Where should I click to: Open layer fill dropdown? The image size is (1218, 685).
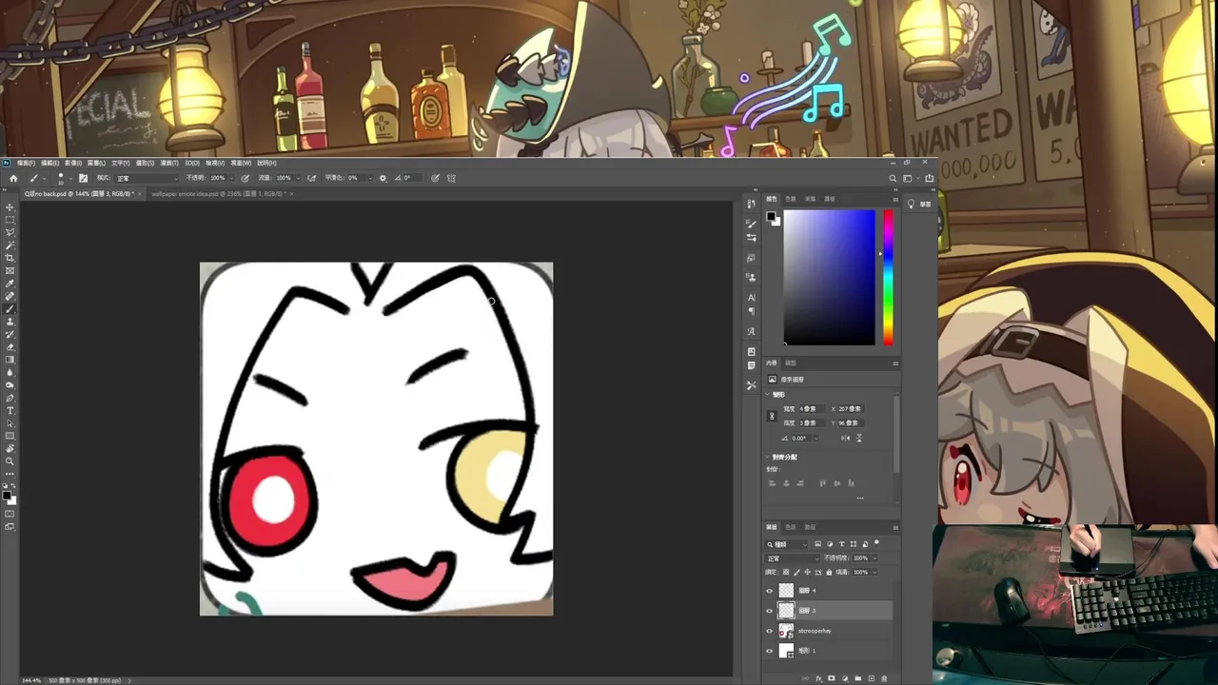point(874,572)
